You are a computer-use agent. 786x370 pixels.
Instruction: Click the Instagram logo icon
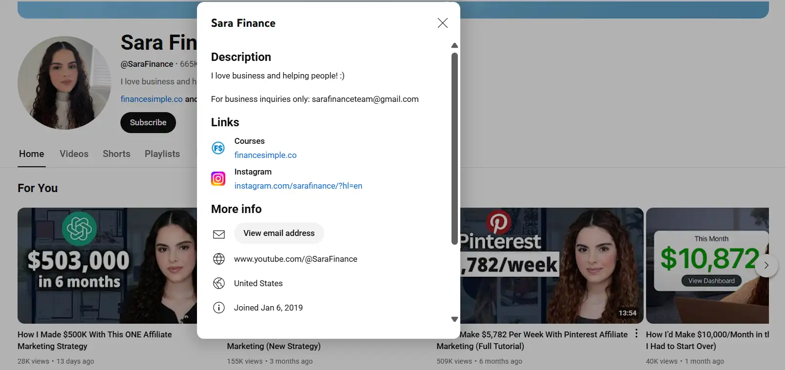pyautogui.click(x=218, y=179)
